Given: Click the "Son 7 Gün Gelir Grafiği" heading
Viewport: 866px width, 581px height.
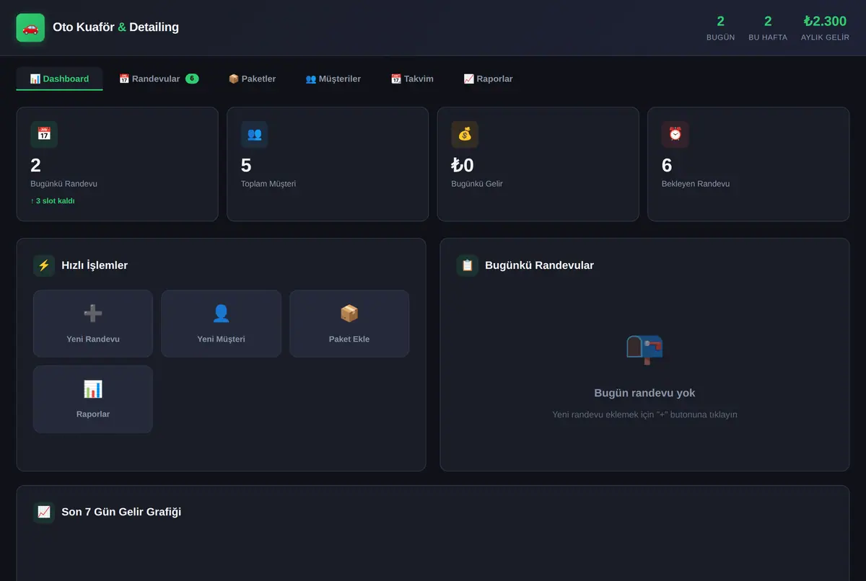Looking at the screenshot, I should [x=121, y=512].
